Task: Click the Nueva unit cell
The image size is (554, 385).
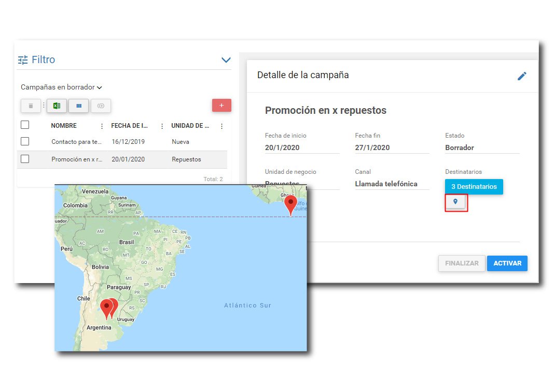Action: pos(181,142)
